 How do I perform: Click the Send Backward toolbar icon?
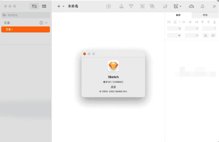click(131, 6)
